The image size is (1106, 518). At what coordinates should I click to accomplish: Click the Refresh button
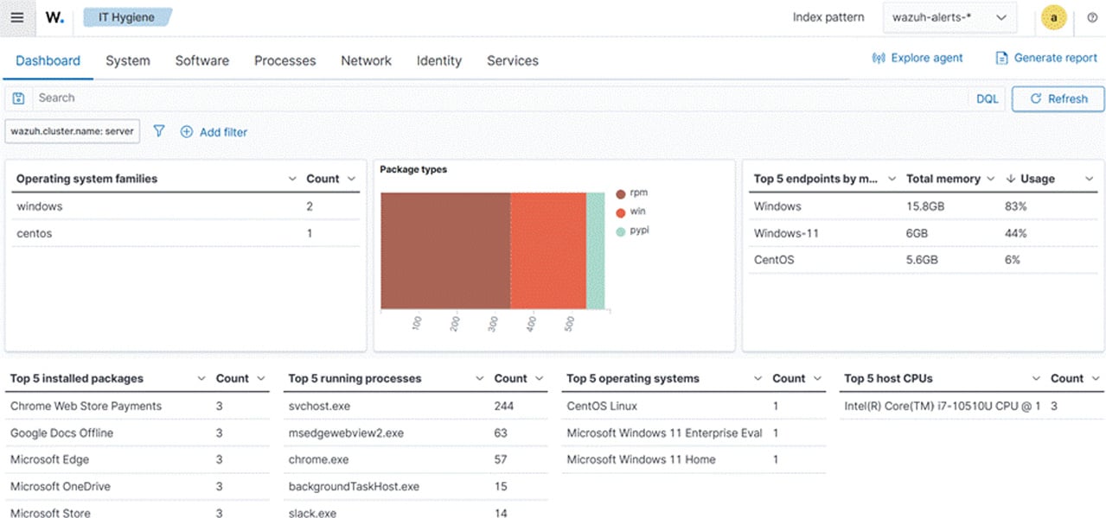(x=1058, y=98)
